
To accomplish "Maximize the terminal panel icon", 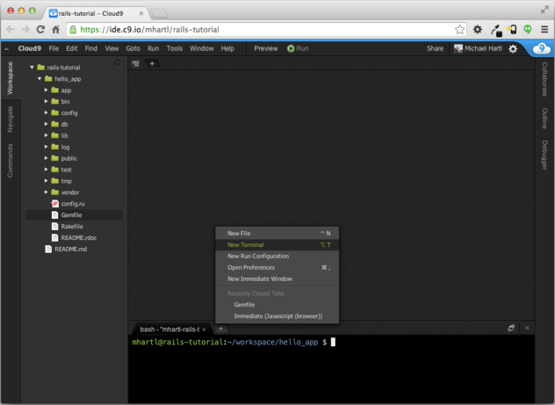I will [x=511, y=329].
